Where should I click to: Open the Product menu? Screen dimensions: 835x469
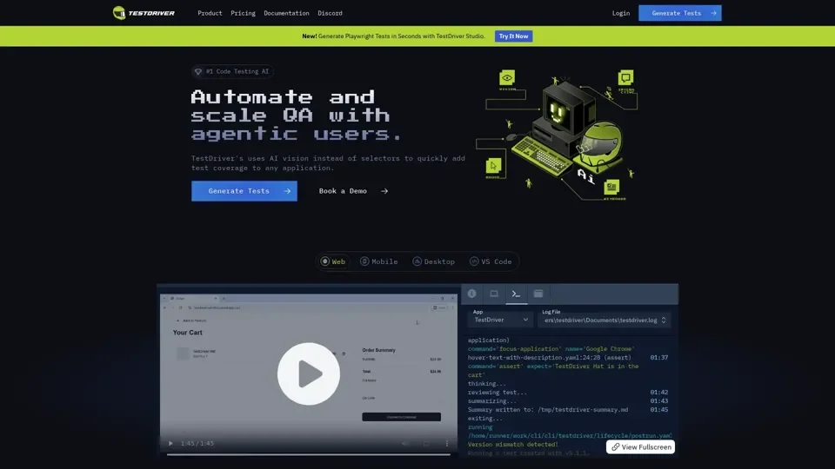pyautogui.click(x=210, y=13)
